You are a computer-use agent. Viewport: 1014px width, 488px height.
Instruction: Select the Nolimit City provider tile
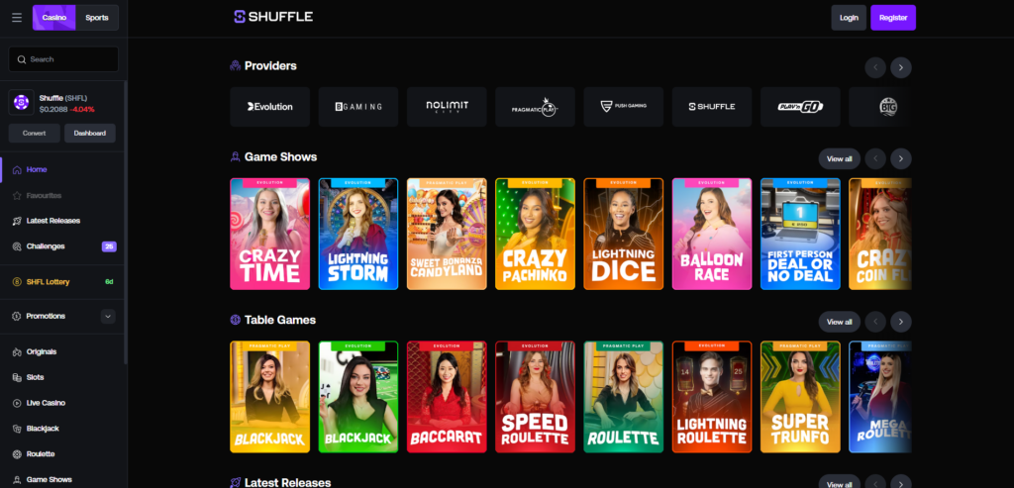pyautogui.click(x=447, y=107)
